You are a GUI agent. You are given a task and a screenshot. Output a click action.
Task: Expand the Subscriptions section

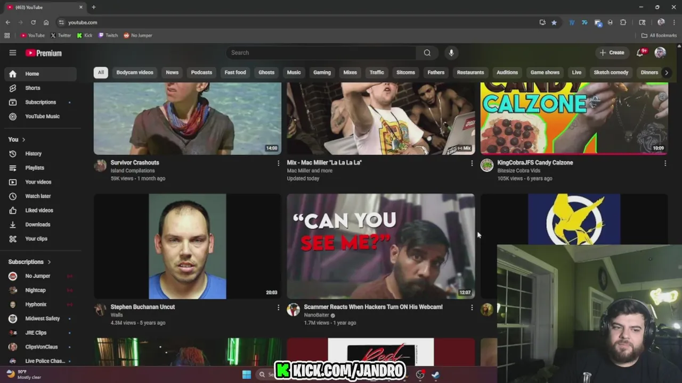pos(30,262)
